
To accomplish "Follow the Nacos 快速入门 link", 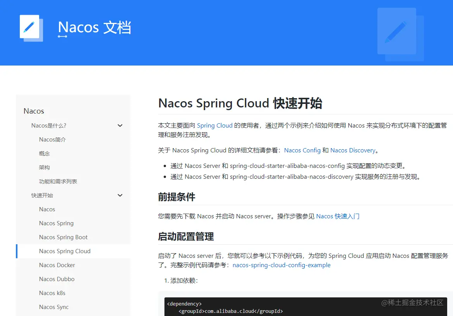I will [338, 216].
